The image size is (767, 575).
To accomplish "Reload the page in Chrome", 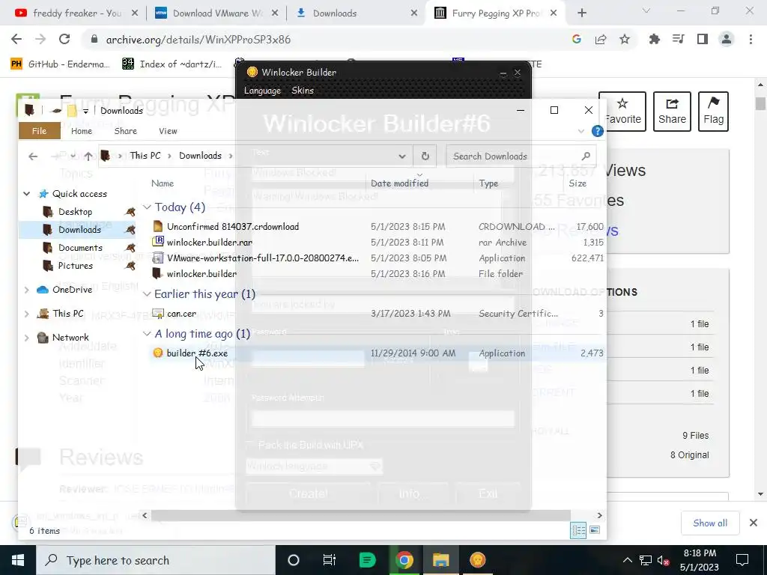I will tap(64, 39).
